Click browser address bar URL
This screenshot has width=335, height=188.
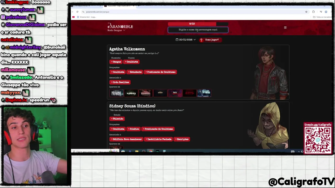98,12
